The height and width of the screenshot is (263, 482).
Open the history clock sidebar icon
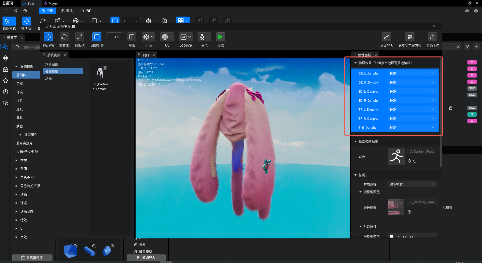click(x=6, y=92)
